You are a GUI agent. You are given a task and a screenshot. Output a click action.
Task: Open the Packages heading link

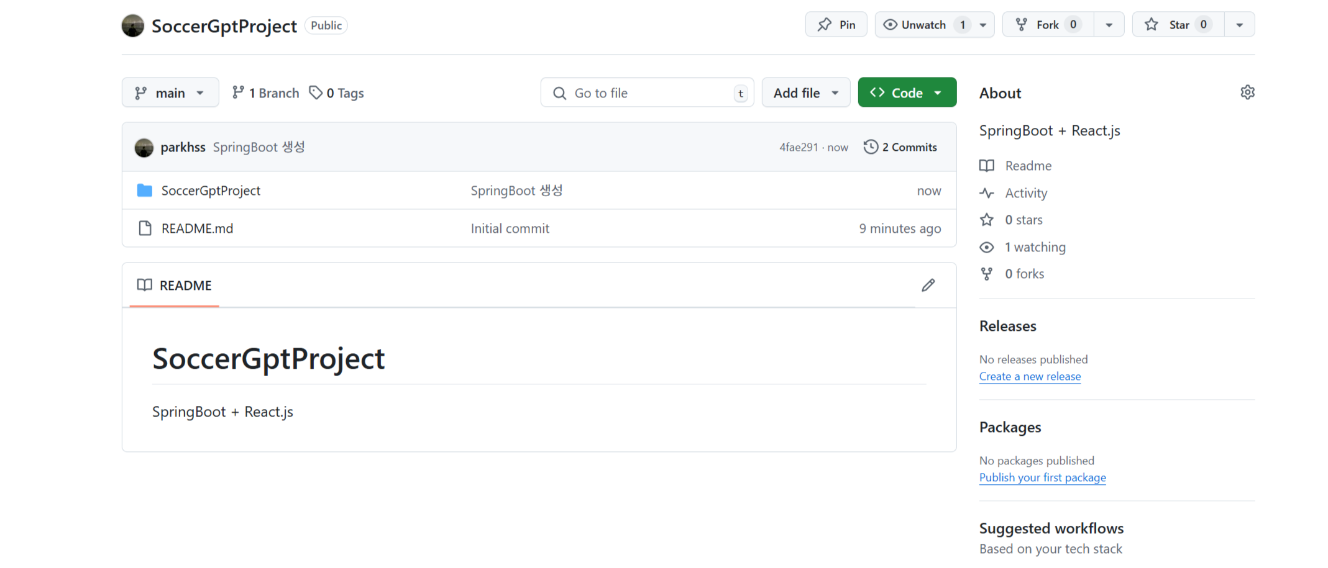pos(1010,427)
